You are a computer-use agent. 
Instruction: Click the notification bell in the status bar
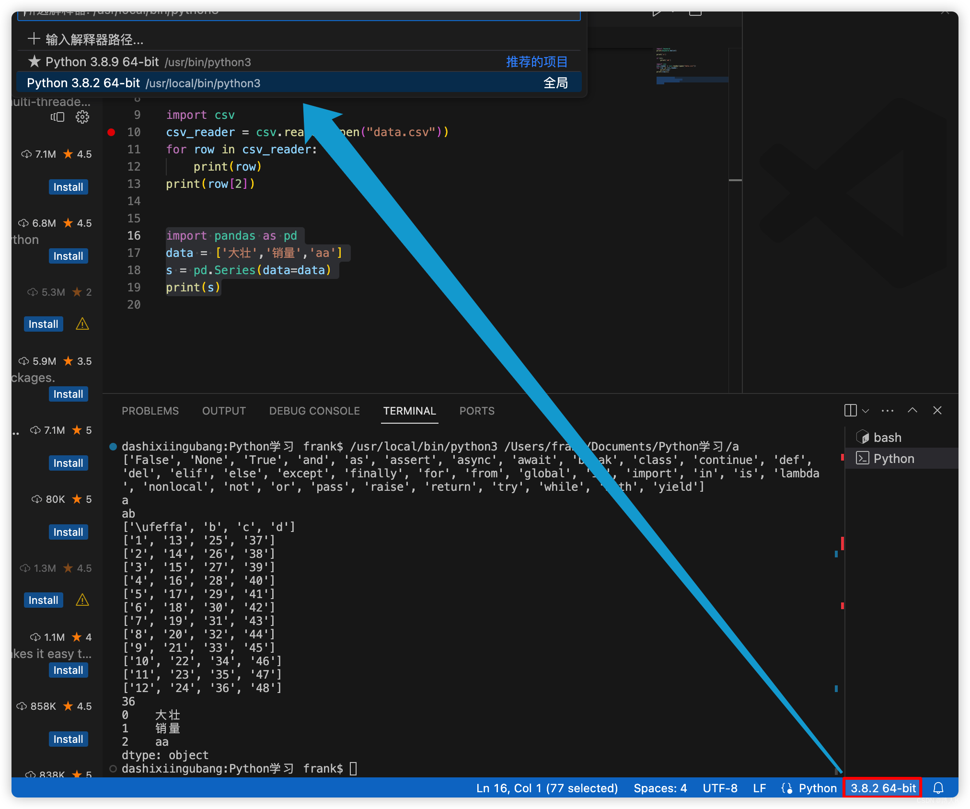[x=938, y=788]
